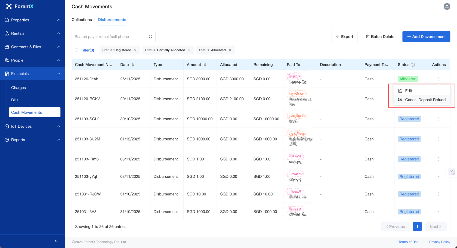
Task: Switch to the Collections tab
Action: [82, 20]
